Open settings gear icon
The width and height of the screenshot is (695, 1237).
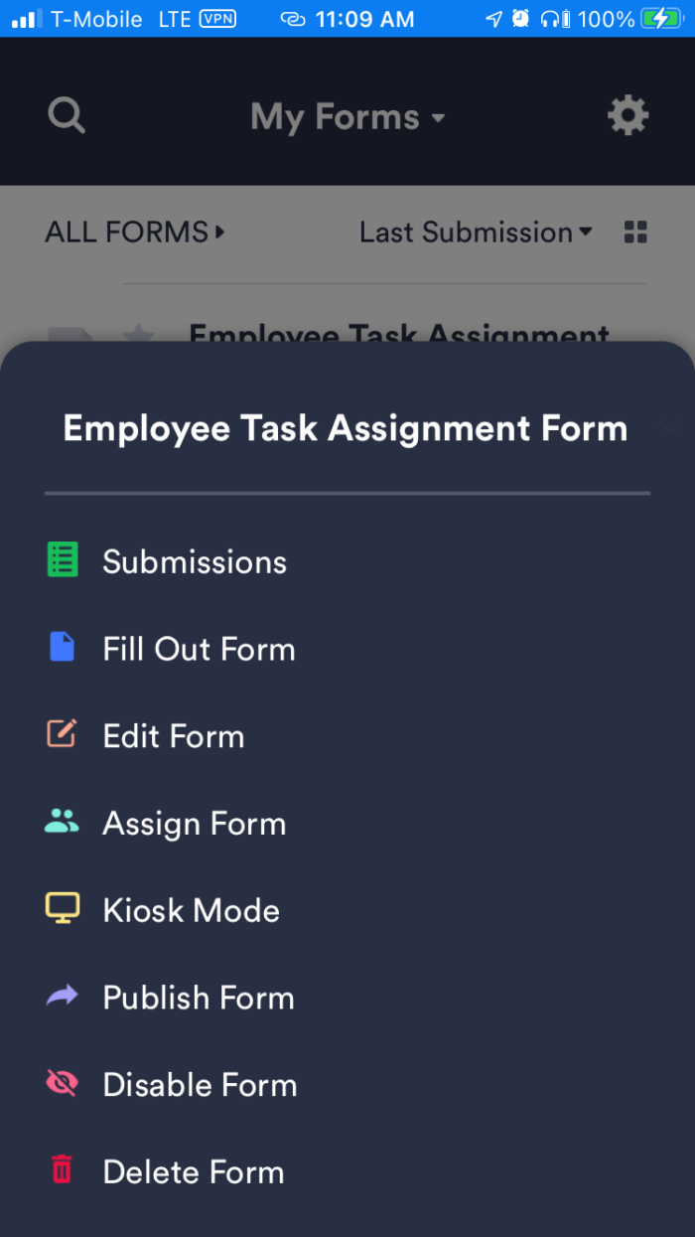(x=627, y=116)
